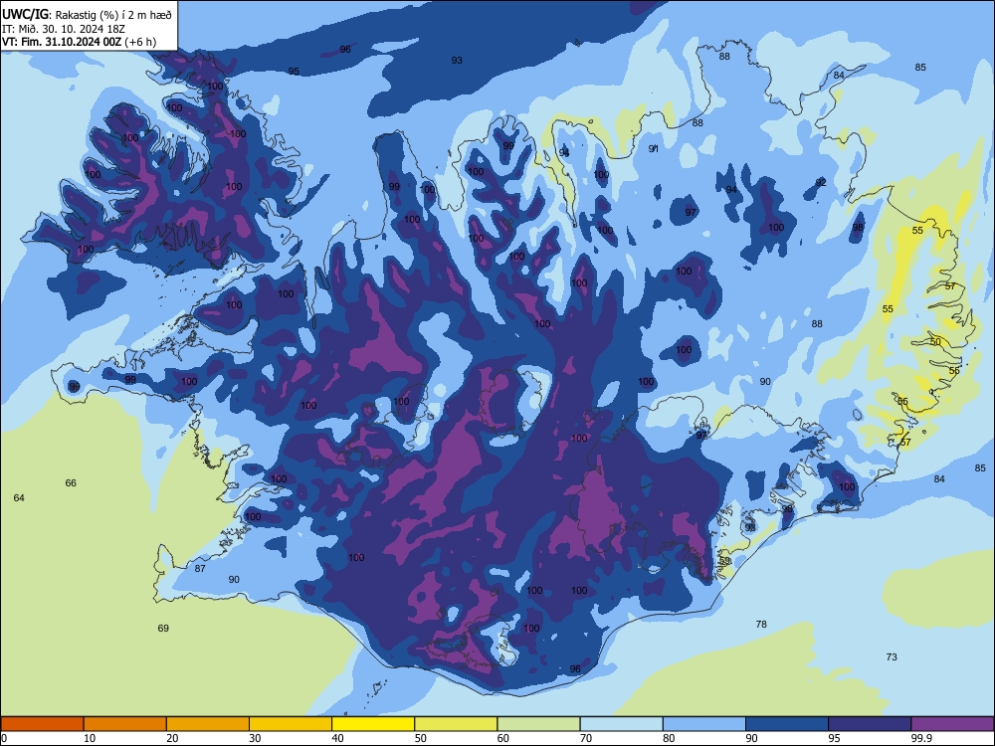Click the 30–40 gold legend swatch
The width and height of the screenshot is (995, 746).
click(291, 724)
